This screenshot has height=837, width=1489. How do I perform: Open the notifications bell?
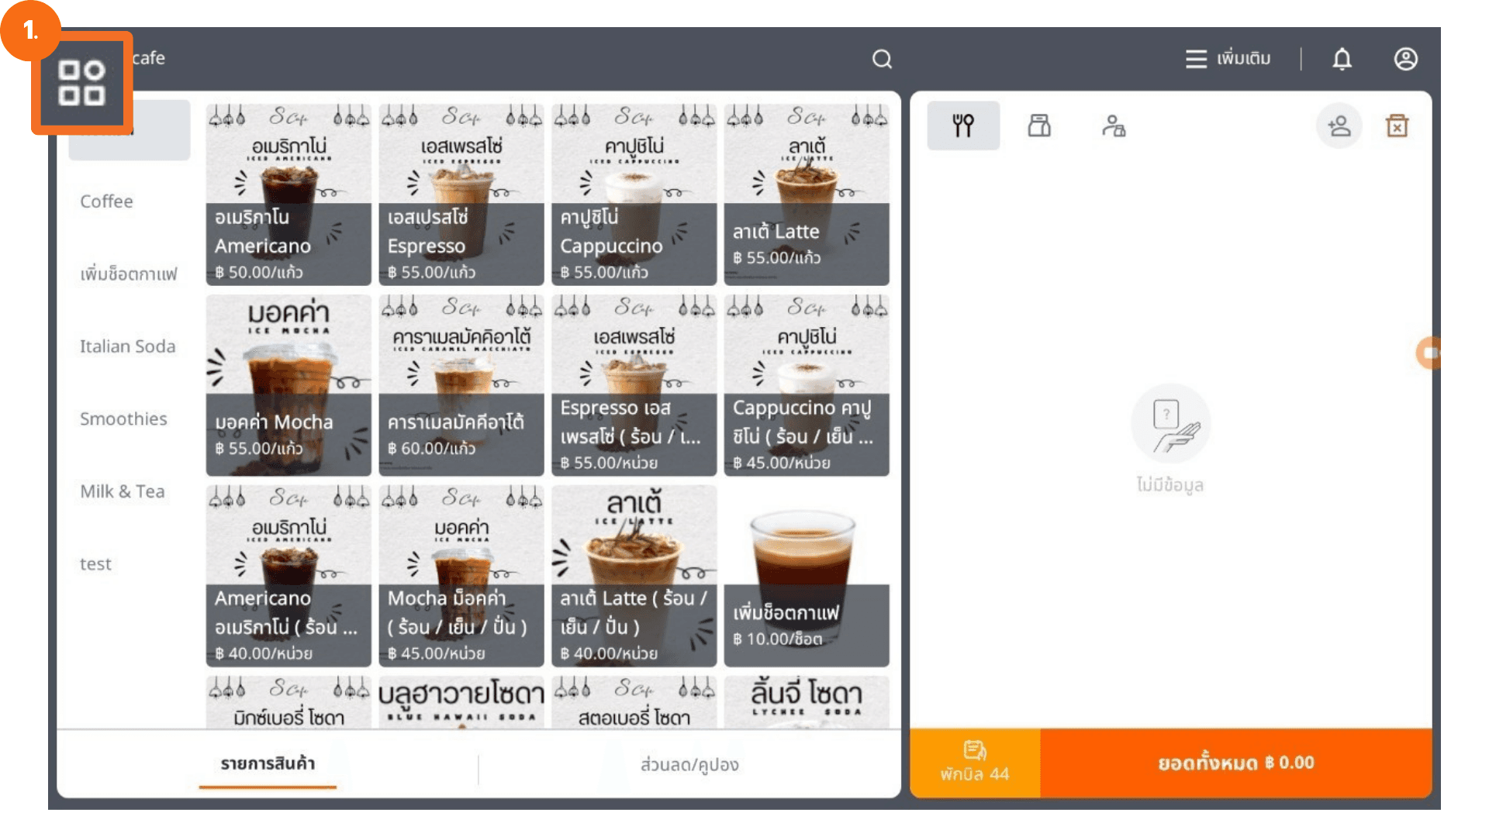(1342, 59)
